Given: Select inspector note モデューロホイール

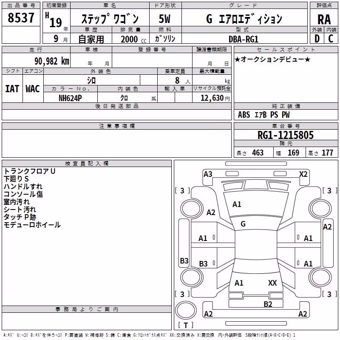Looking at the screenshot, I should pyautogui.click(x=32, y=225).
